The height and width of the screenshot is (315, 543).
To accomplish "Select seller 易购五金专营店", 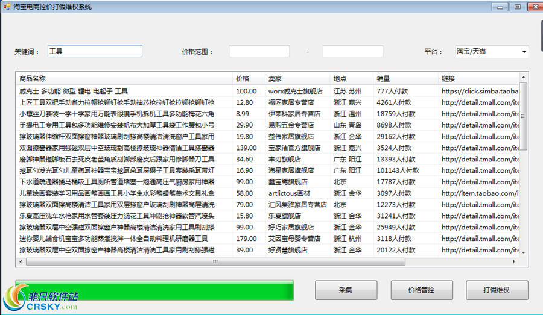I will click(291, 125).
